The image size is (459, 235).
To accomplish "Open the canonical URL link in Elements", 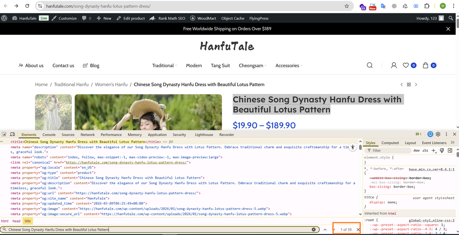I will [126, 162].
